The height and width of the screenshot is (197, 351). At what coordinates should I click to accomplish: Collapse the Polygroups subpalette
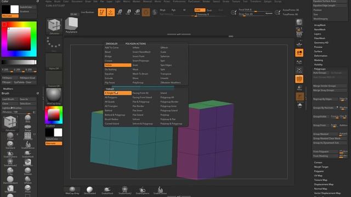[x=320, y=69]
